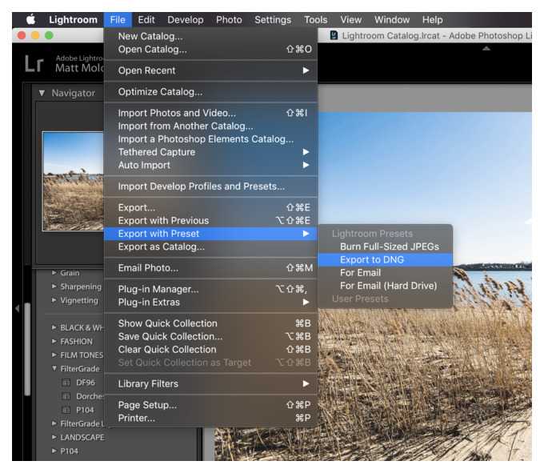The image size is (544, 473).
Task: Expand the FASHION preset folder
Action: click(54, 341)
